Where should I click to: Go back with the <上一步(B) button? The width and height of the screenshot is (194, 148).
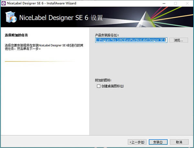point(137,142)
